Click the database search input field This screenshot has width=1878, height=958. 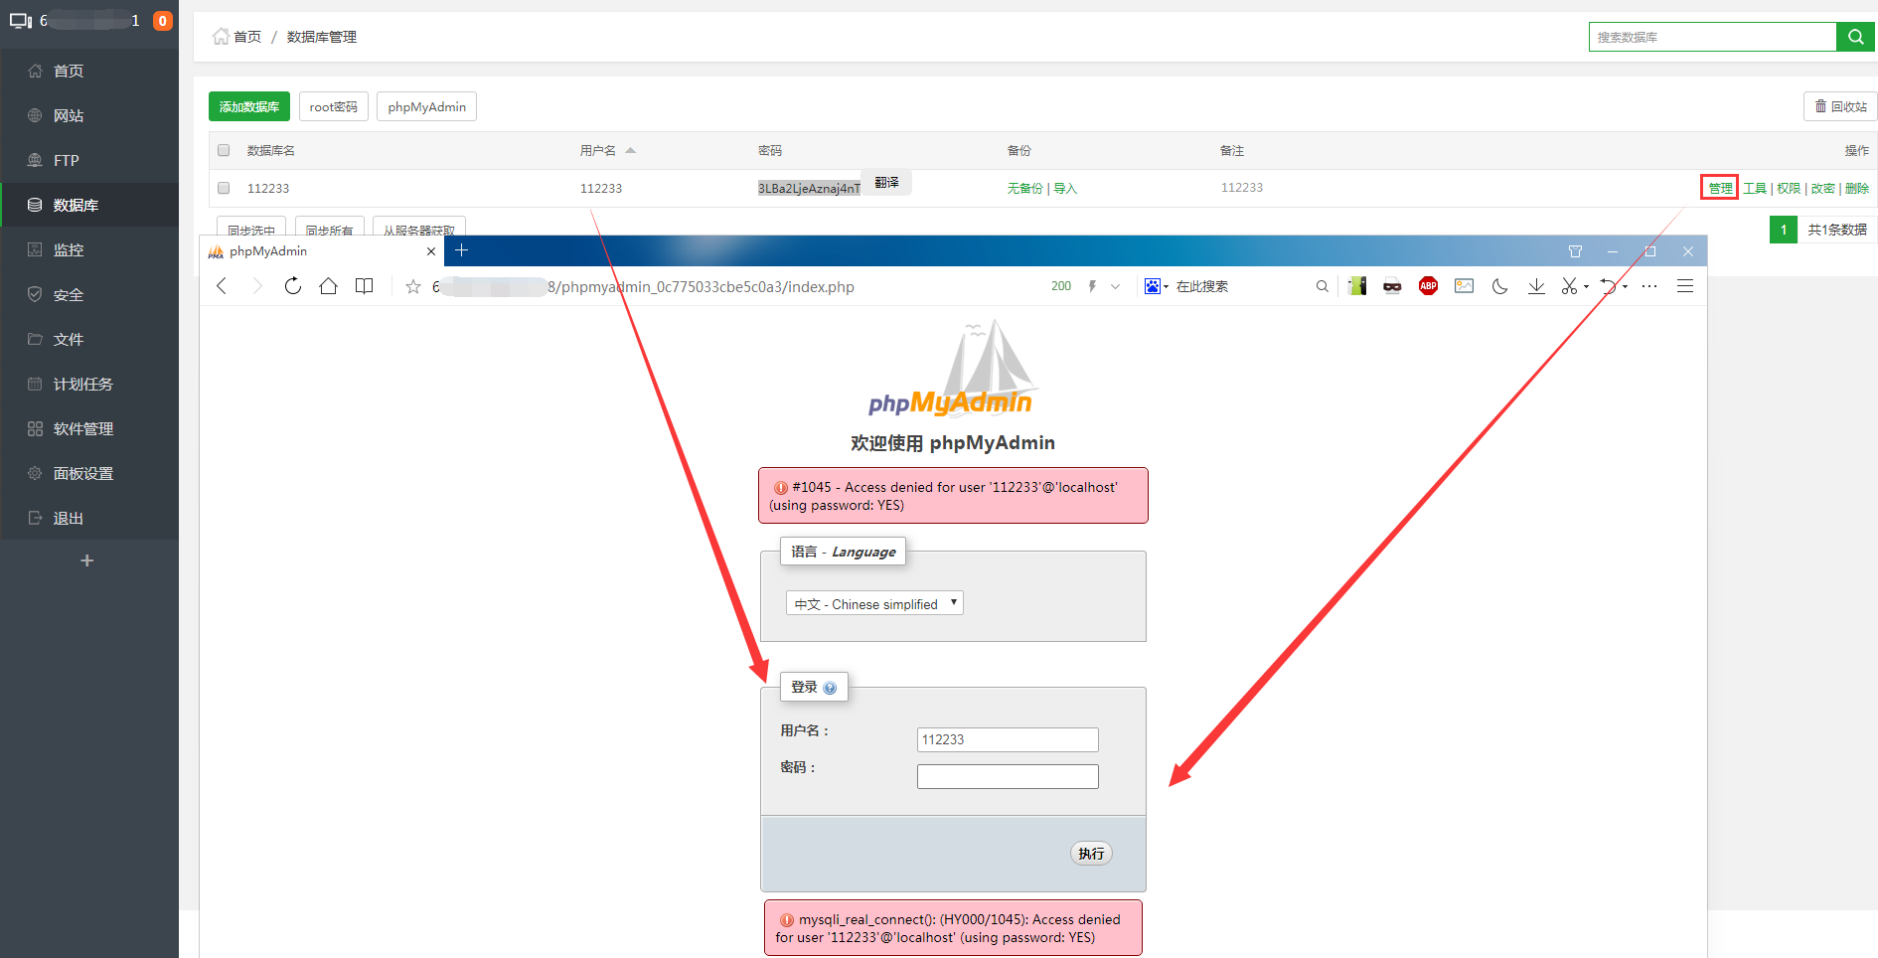pyautogui.click(x=1712, y=37)
